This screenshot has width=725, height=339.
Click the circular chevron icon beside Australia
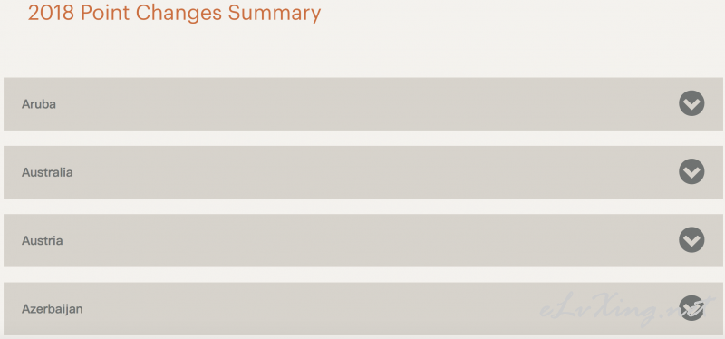click(691, 172)
